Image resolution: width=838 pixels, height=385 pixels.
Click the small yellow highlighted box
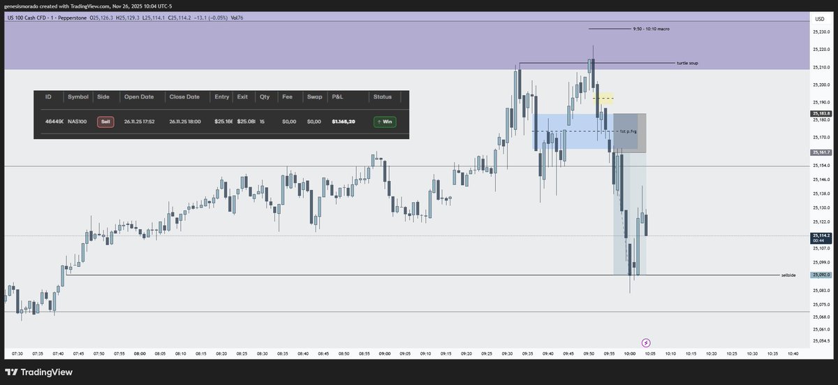(603, 98)
